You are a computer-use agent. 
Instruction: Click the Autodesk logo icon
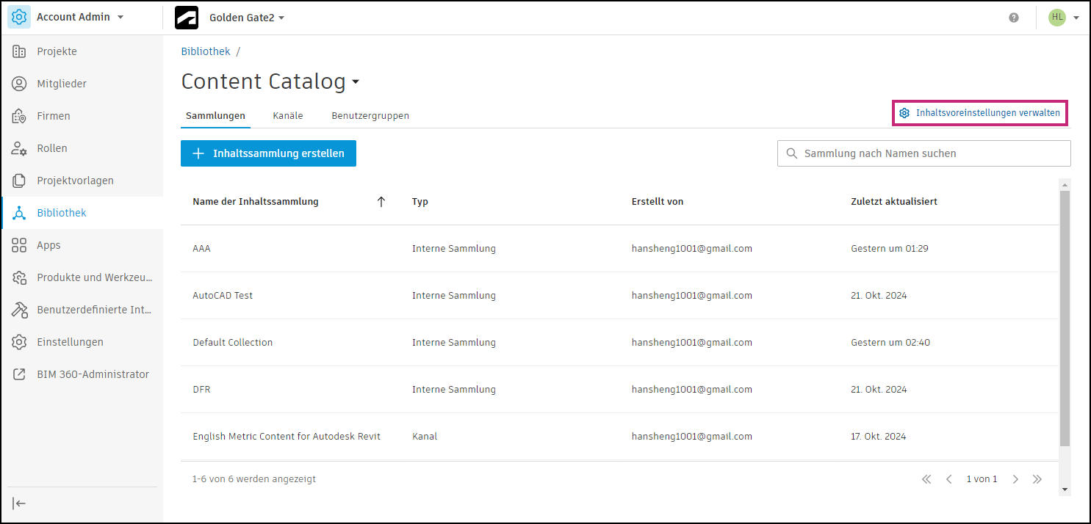[x=187, y=18]
